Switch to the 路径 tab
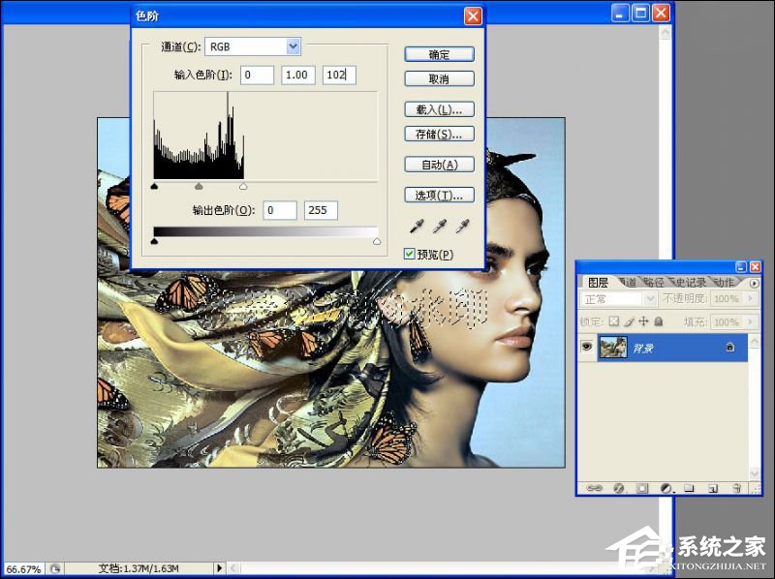This screenshot has height=579, width=775. click(x=658, y=283)
